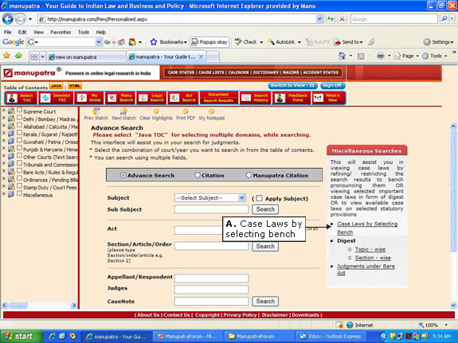Select the Citation radio button
Screen dimensions: 458x343
(x=198, y=175)
